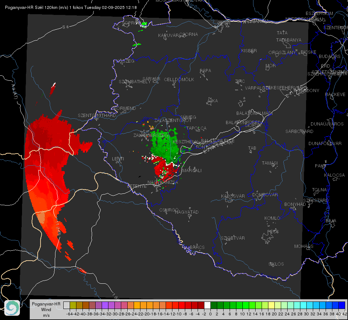This screenshot has height=320, width=348.
Task: Click the MOHÁCS label
Action: coord(304,246)
